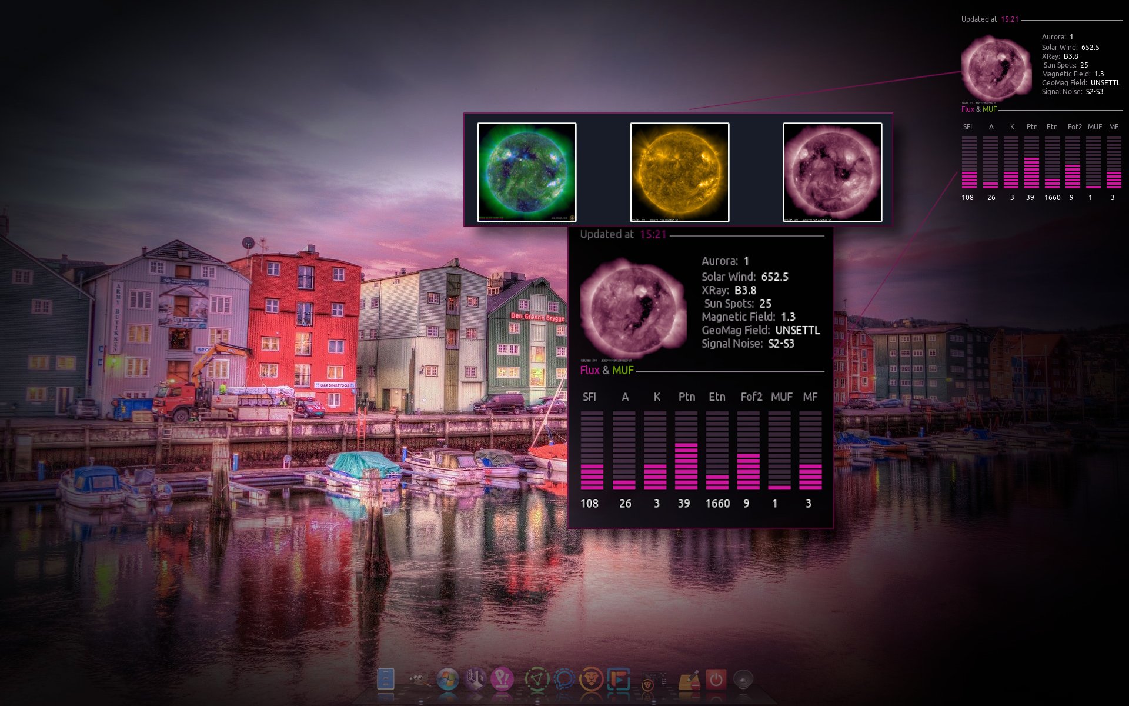Launch FreeTube from the dock
1129x706 pixels.
[x=619, y=678]
